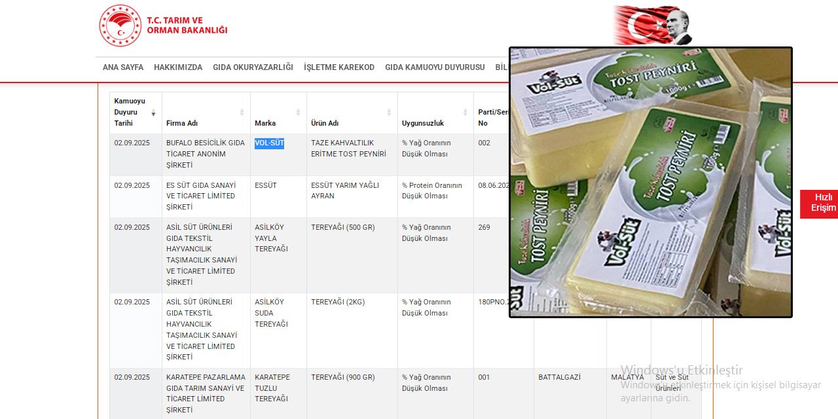
Task: Sort by Ürün Adı column header
Action: (352, 113)
